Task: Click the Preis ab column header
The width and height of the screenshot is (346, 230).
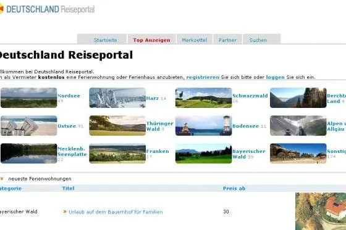Action: tap(234, 188)
